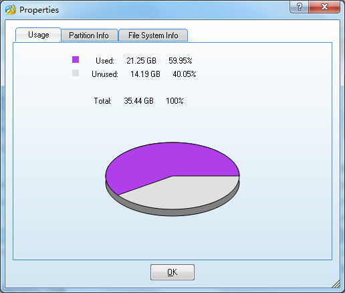
Task: Click the 14.19 GB unused size value
Action: point(145,74)
